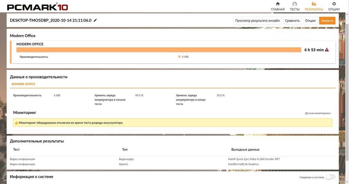Go to the Home (ГЛАВНАЯ) icon
Image resolution: width=349 pixels, height=184 pixels.
[x=277, y=4]
